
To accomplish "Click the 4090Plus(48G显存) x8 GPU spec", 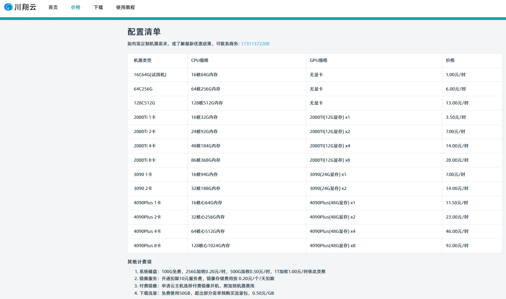I will [333, 245].
